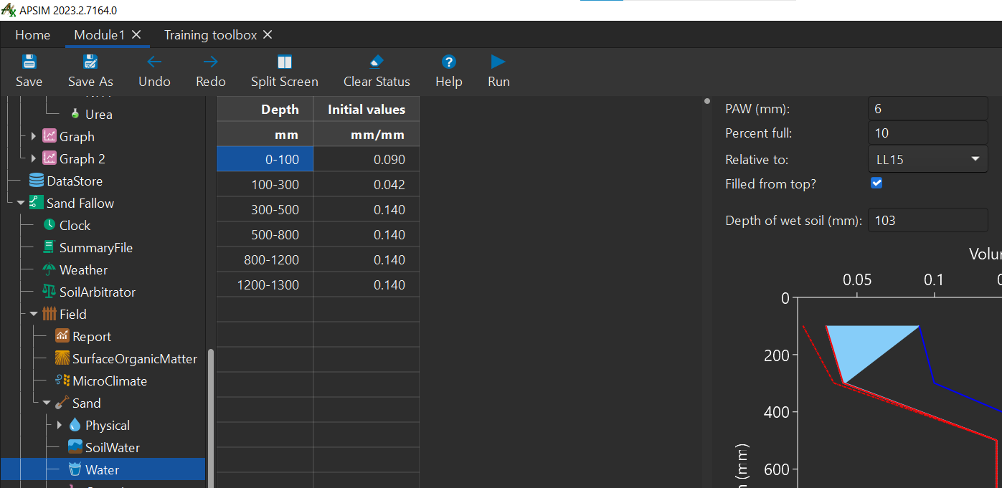Select the DataStore database icon
This screenshot has height=488, width=1002.
37,181
